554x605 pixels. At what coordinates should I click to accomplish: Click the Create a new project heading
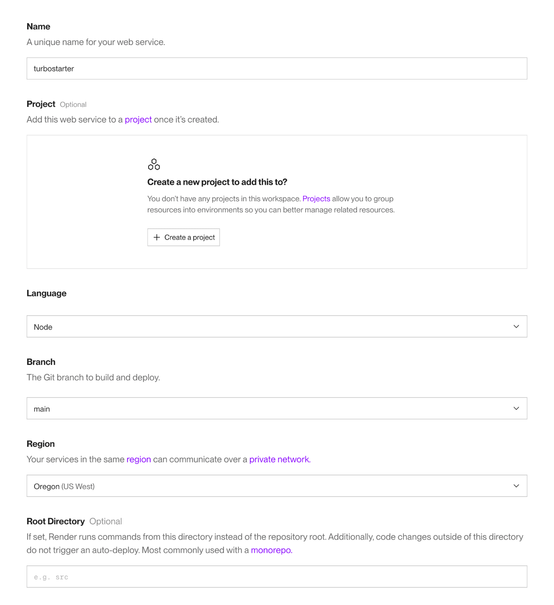click(217, 182)
